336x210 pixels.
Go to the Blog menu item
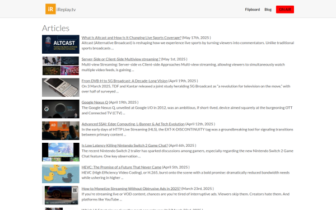[x=268, y=10]
